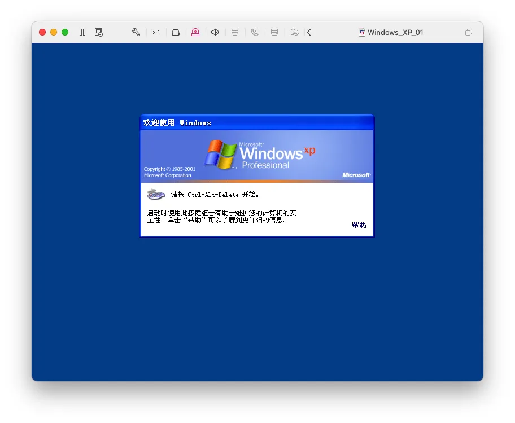Click the security explanation paragraph
This screenshot has width=515, height=423.
pyautogui.click(x=222, y=216)
